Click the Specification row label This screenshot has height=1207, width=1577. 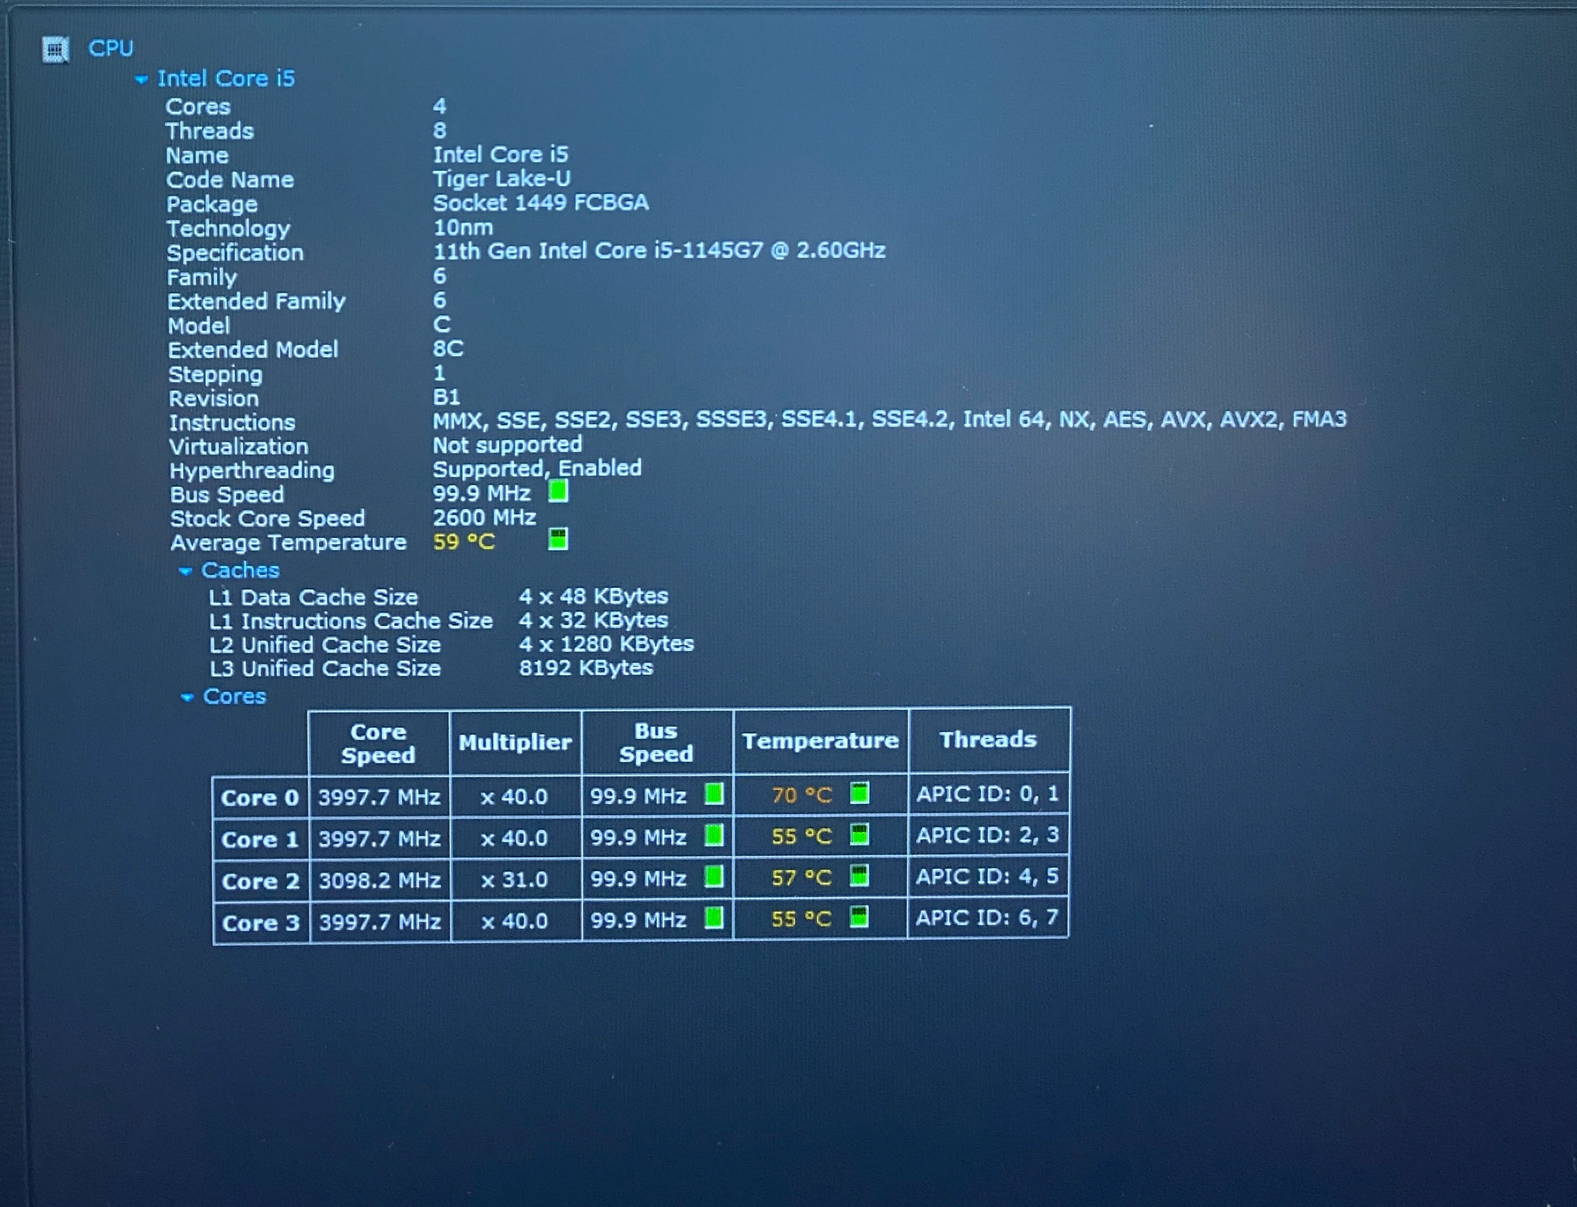(235, 253)
